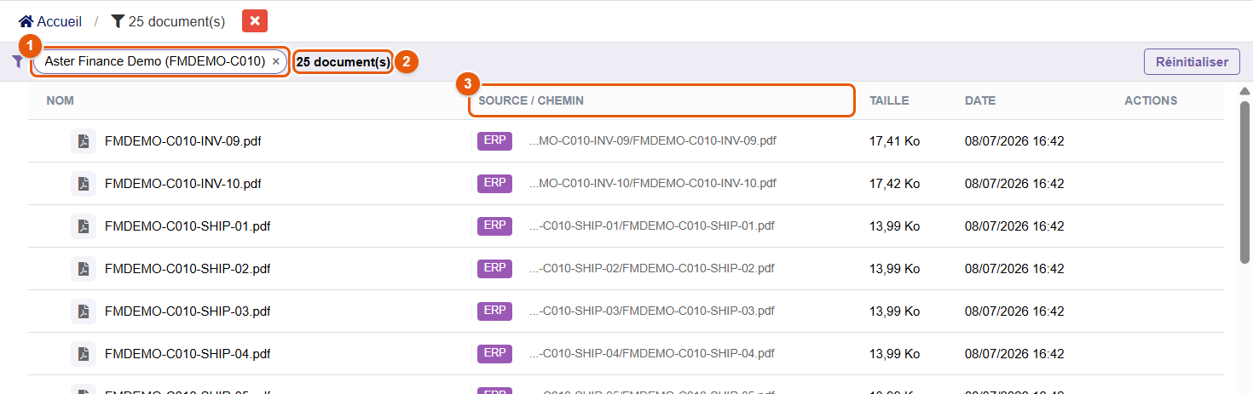Click the SOURCE / CHEMIN column header
This screenshot has height=394, width=1253.
coord(531,100)
